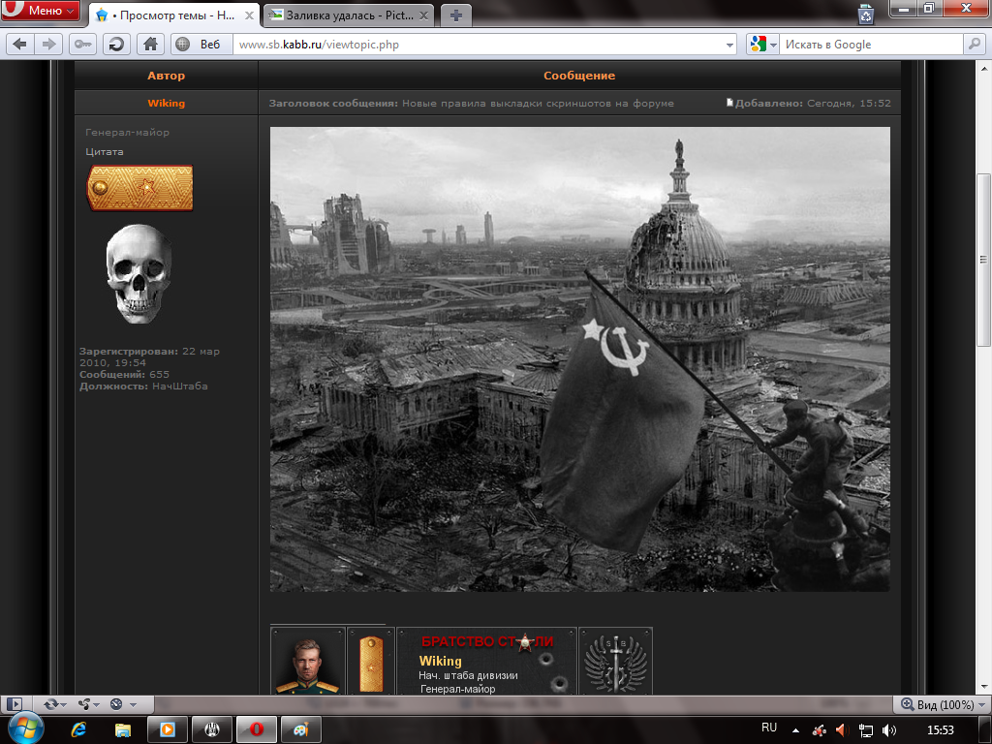Click the Искать в Google search field
This screenshot has height=744, width=992.
pos(871,45)
